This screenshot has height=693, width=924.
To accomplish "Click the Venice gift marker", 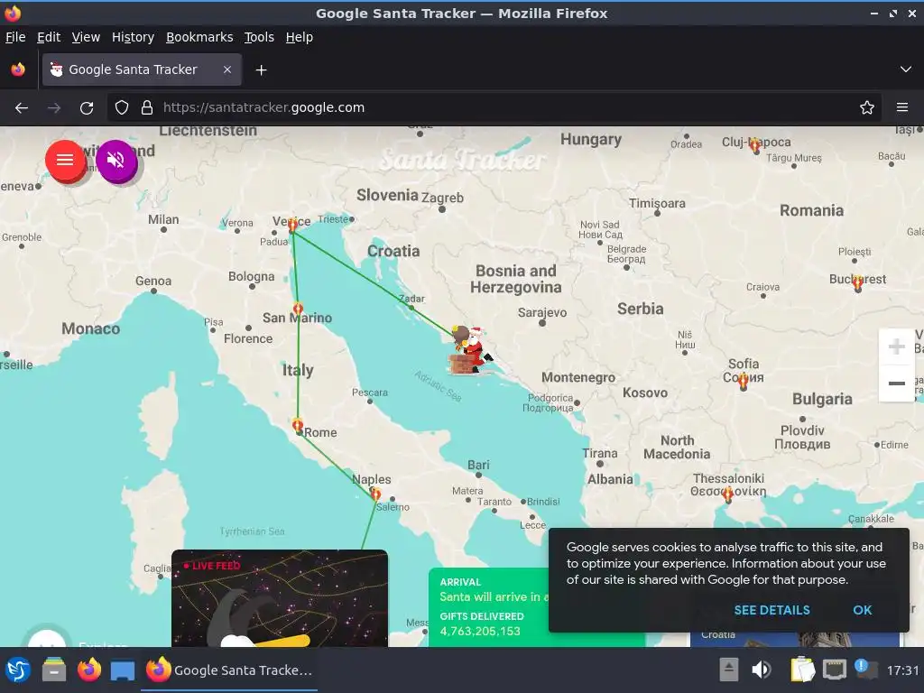I will tap(292, 225).
